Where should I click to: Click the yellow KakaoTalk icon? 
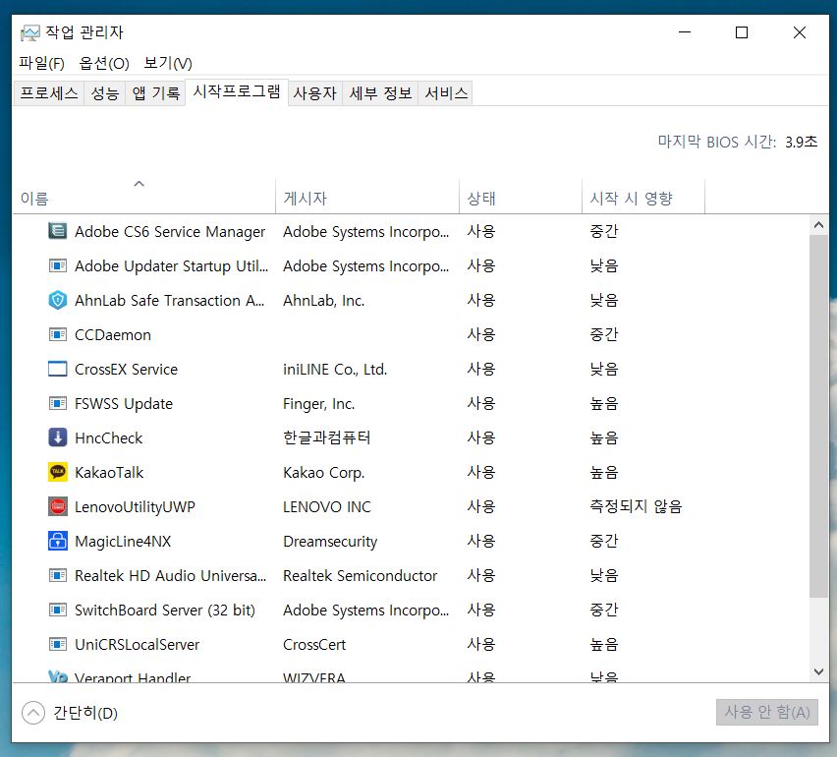pos(58,472)
